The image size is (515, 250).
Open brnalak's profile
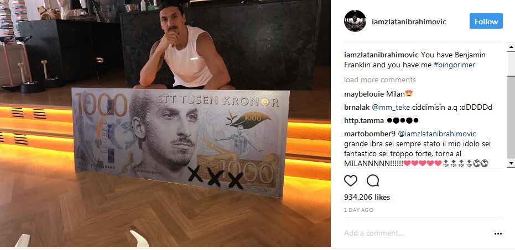357,108
